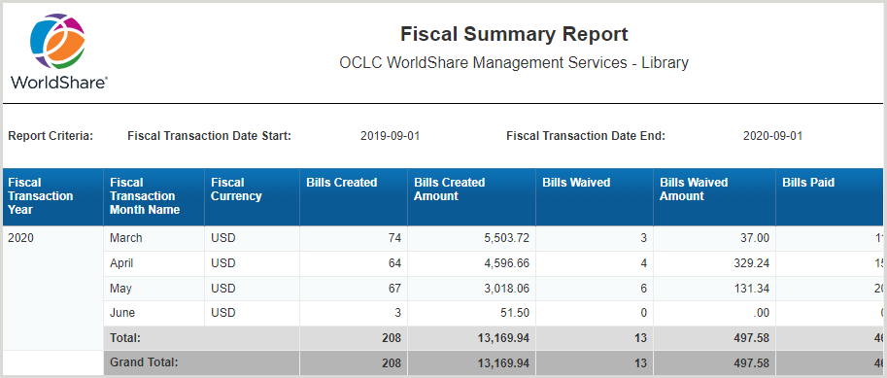This screenshot has width=887, height=378.
Task: Click Bills Created Amount column header
Action: coord(472,197)
